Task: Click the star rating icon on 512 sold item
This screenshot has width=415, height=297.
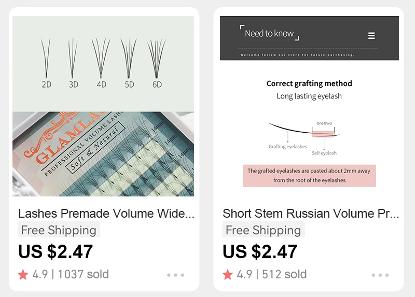Action: coord(228,275)
